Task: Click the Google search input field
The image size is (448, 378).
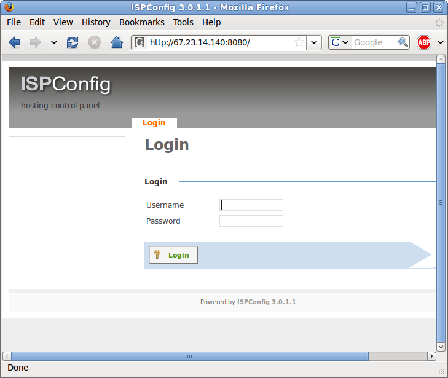Action: (x=374, y=42)
